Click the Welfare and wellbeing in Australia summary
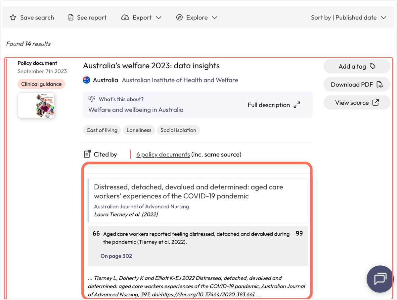Screen dimensions: 397x300 click(x=136, y=110)
